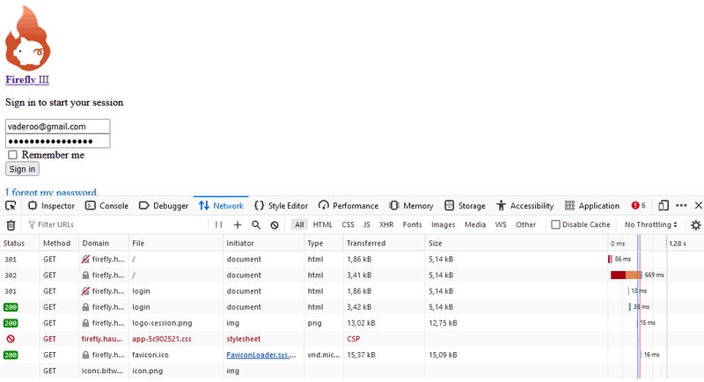Filter requests by Other

[525, 224]
